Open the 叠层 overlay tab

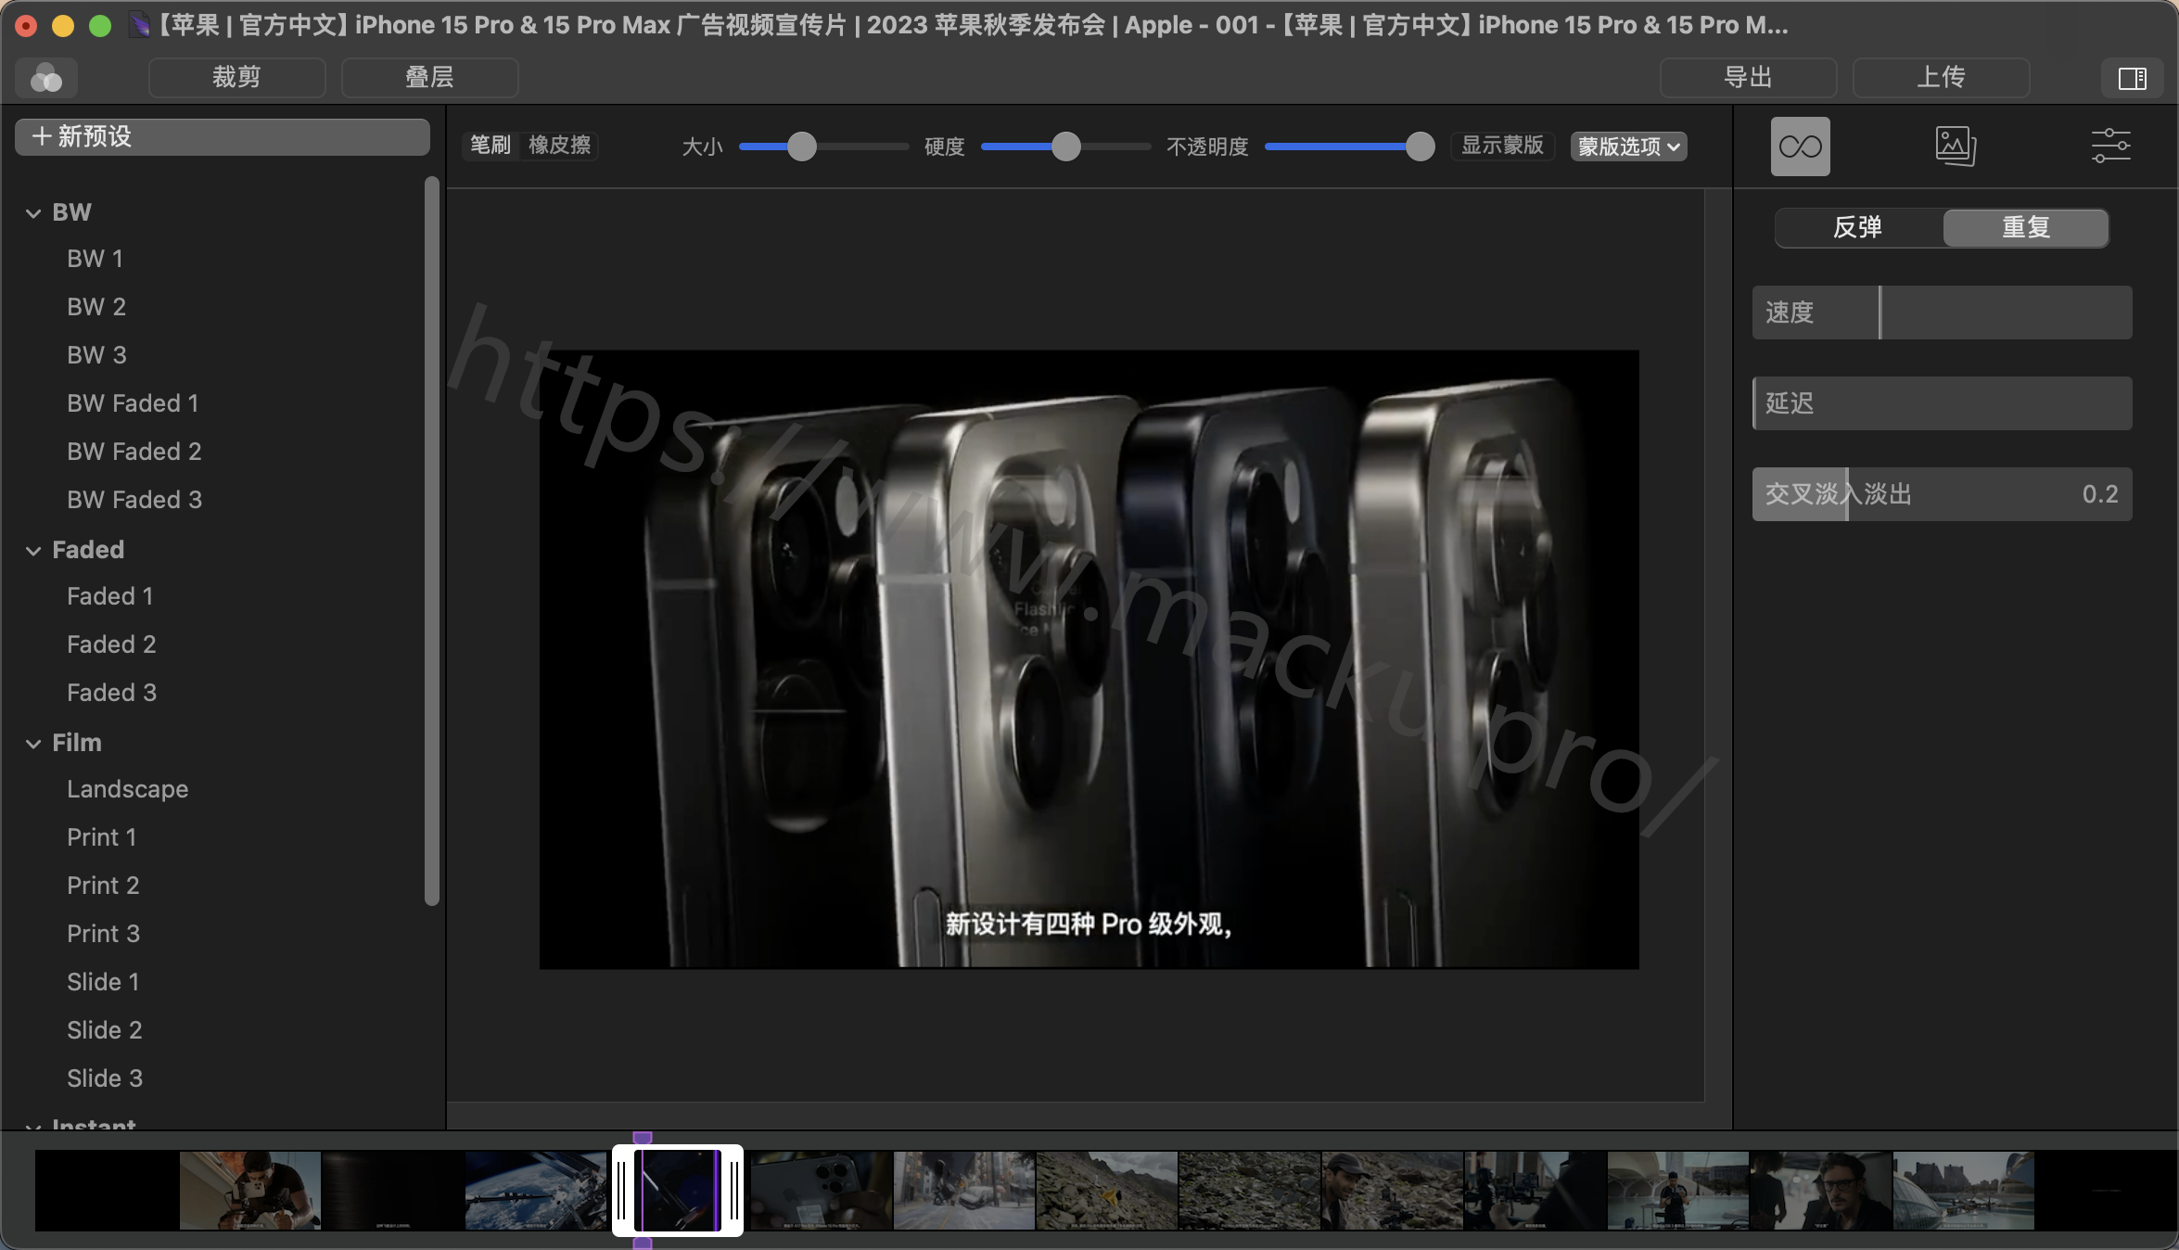click(x=429, y=78)
